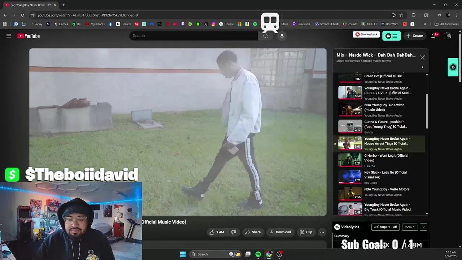
Task: Open the Parlay bookmark
Action: pos(36,24)
